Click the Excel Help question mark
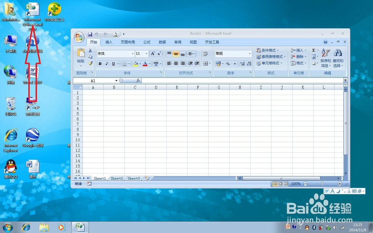Image resolution: width=373 pixels, height=233 pixels. [x=325, y=42]
